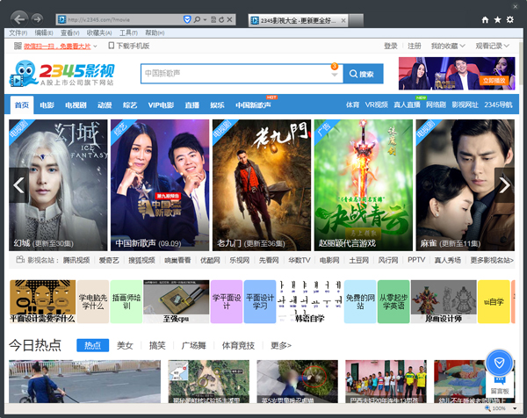Image resolution: width=527 pixels, height=418 pixels.
Task: Click the 立即播放 banner button
Action: [x=494, y=81]
